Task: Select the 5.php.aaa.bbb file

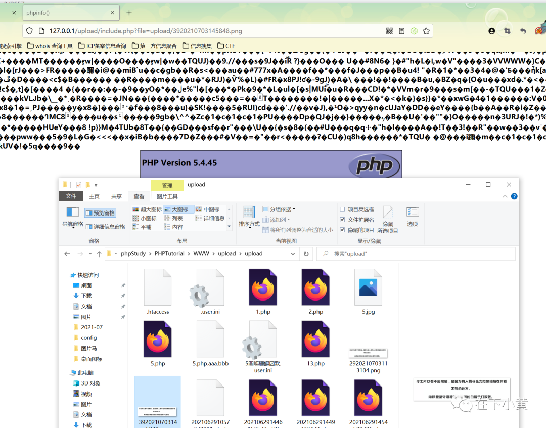Action: click(x=210, y=344)
